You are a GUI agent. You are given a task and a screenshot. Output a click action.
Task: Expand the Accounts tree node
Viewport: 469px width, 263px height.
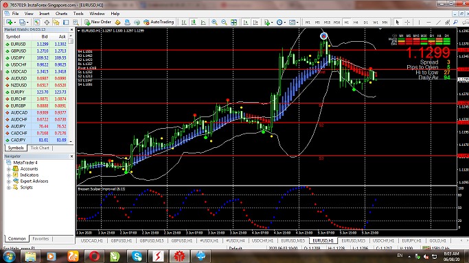pyautogui.click(x=9, y=169)
